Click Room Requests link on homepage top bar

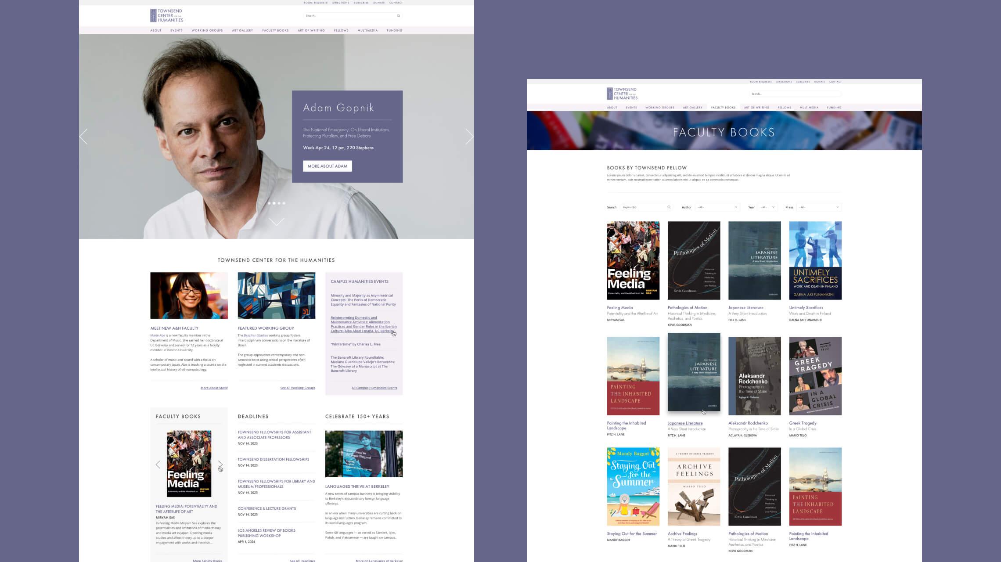[x=316, y=3]
